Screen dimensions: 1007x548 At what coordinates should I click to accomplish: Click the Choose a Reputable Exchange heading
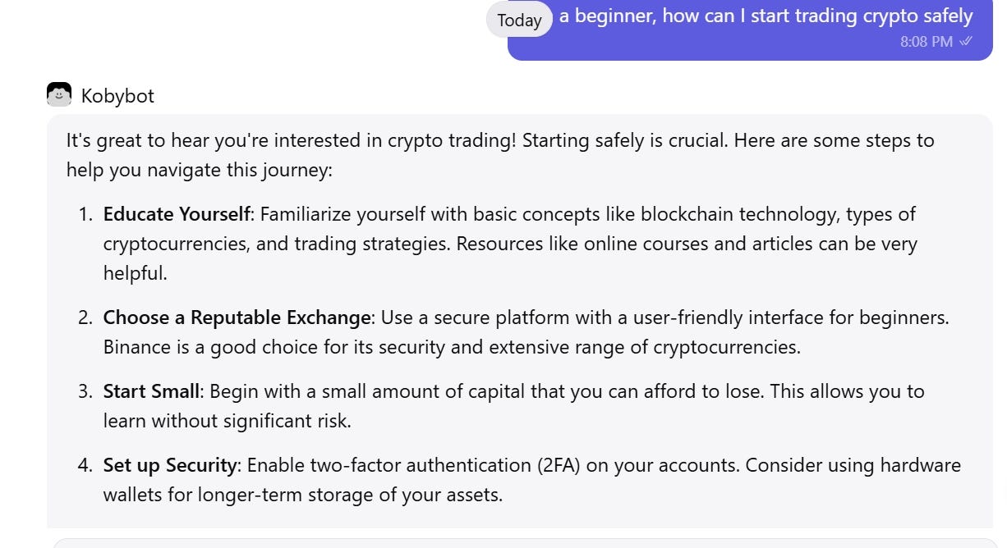[237, 317]
